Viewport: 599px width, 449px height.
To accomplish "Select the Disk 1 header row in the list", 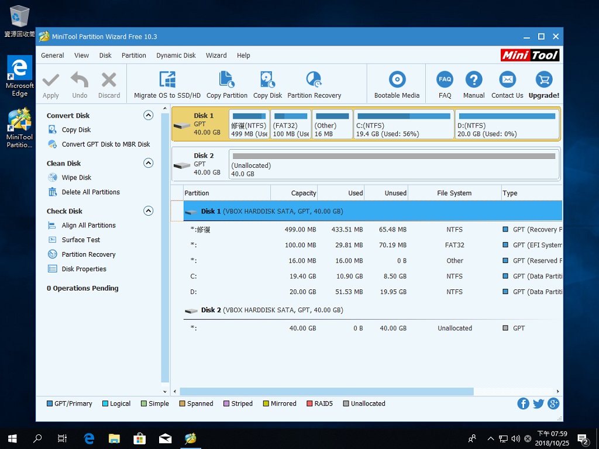I will [x=373, y=211].
